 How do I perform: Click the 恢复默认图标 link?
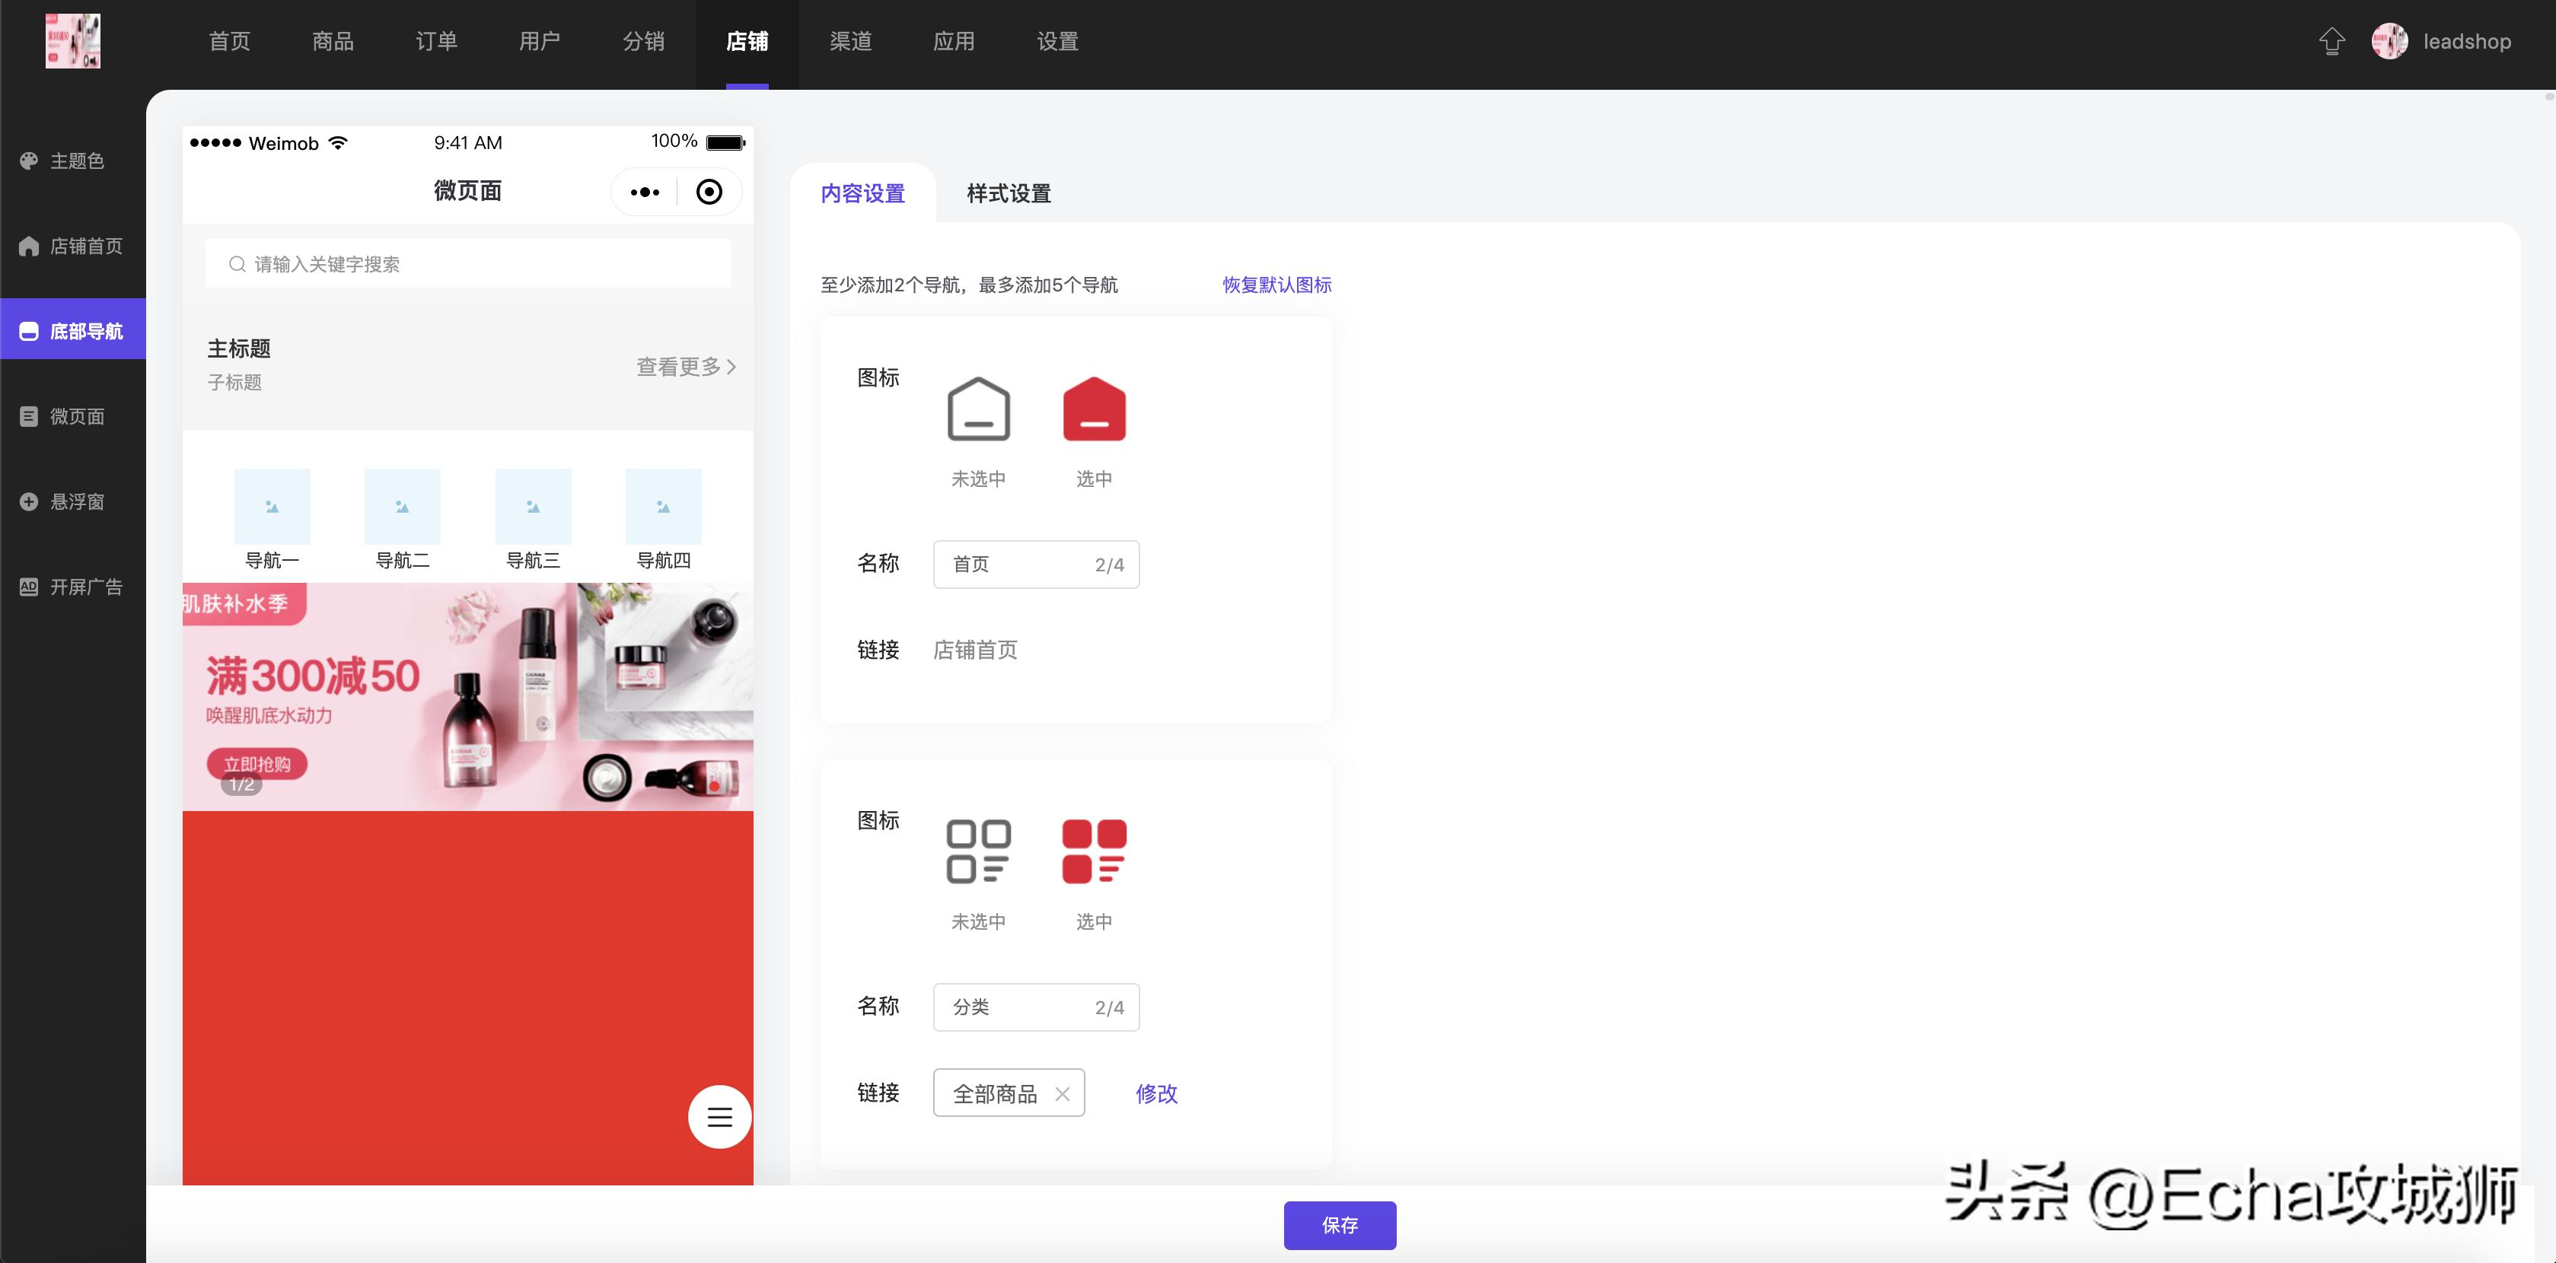pyautogui.click(x=1277, y=285)
